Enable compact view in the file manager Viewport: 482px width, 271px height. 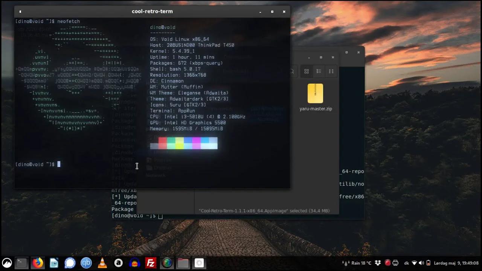tap(331, 71)
